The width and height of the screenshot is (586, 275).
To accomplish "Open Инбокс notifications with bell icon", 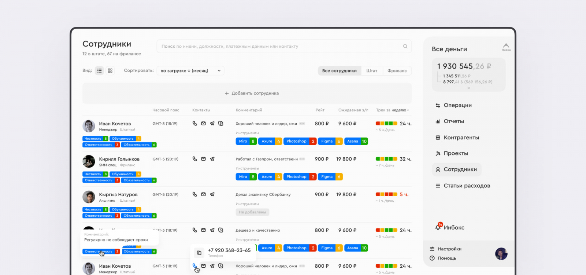I will tap(438, 227).
